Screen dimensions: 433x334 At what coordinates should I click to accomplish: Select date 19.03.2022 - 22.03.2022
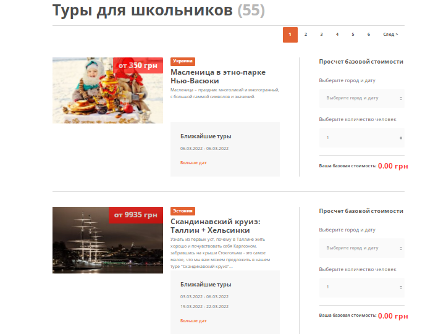tap(204, 307)
